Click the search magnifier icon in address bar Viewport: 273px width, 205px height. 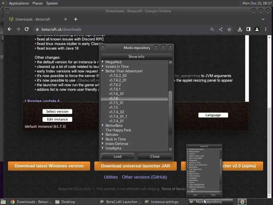[212, 29]
